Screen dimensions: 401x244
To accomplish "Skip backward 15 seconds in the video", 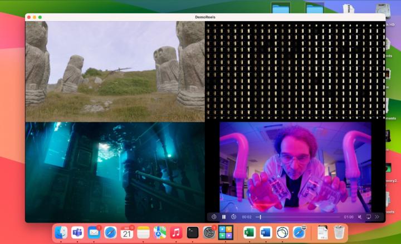I will [x=214, y=217].
